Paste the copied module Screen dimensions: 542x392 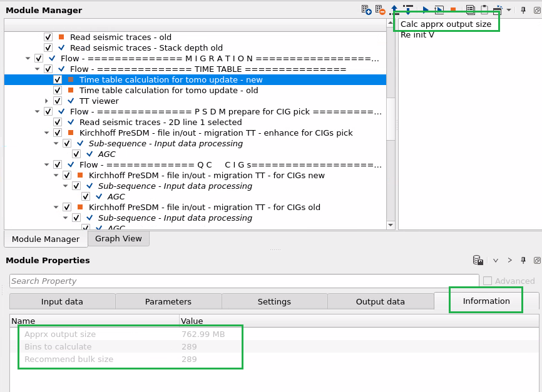pyautogui.click(x=484, y=10)
